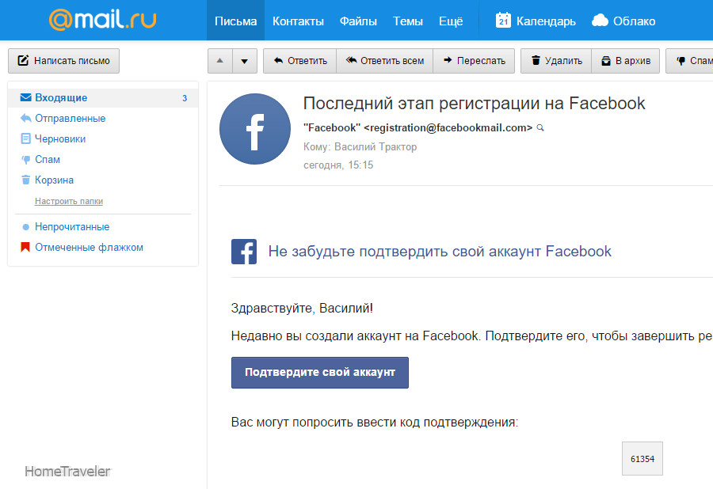Viewport: 713px width, 489px height.
Task: Open the Cloud (Облако) icon
Action: coord(601,21)
